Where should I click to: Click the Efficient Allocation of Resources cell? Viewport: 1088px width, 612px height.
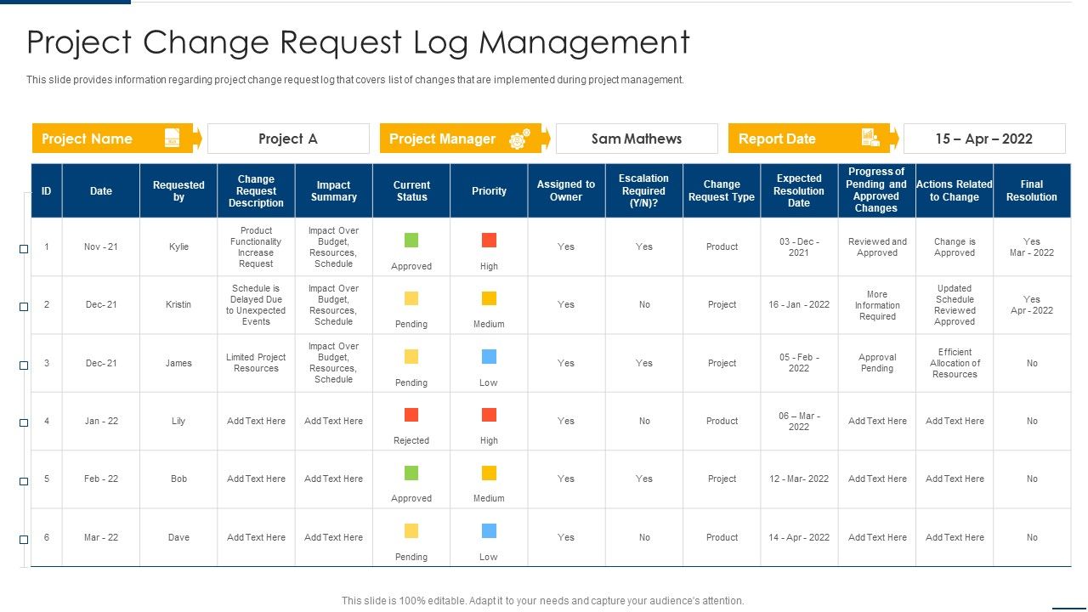click(955, 363)
